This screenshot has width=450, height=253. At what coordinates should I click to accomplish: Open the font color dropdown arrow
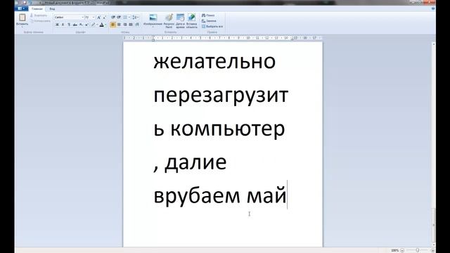pyautogui.click(x=105, y=25)
